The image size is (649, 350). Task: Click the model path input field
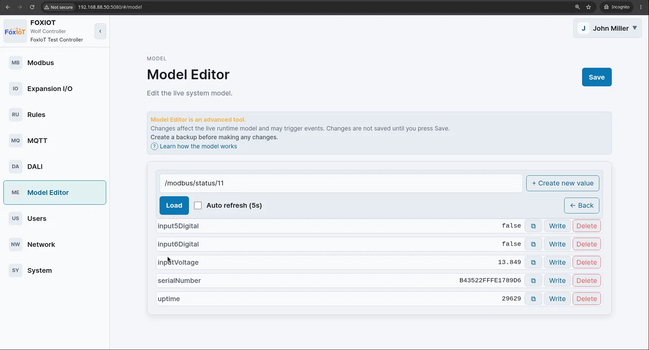[x=341, y=183]
